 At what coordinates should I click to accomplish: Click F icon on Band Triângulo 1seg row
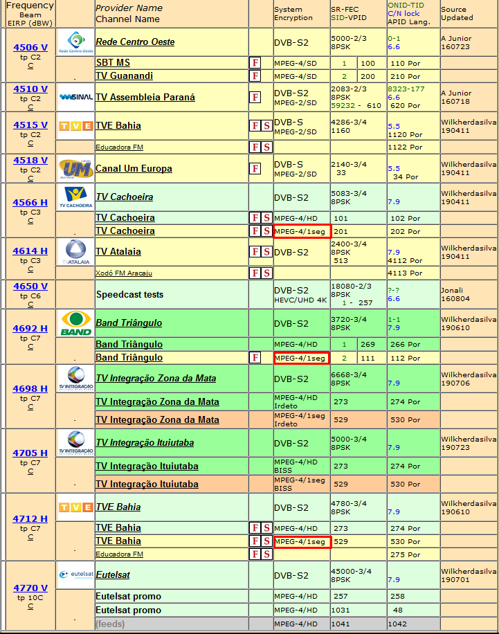tap(255, 357)
